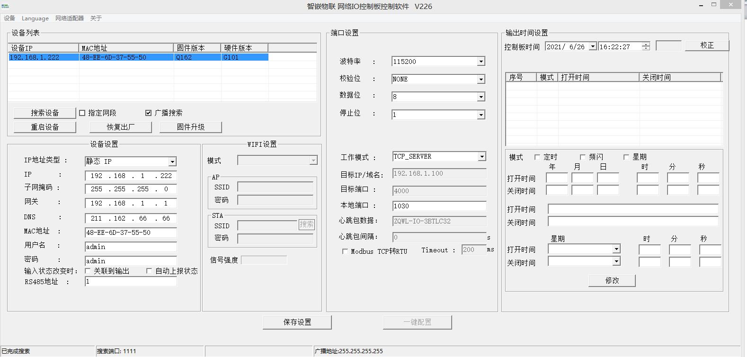Open the 工作模式 dropdown
The height and width of the screenshot is (357, 747).
[481, 156]
